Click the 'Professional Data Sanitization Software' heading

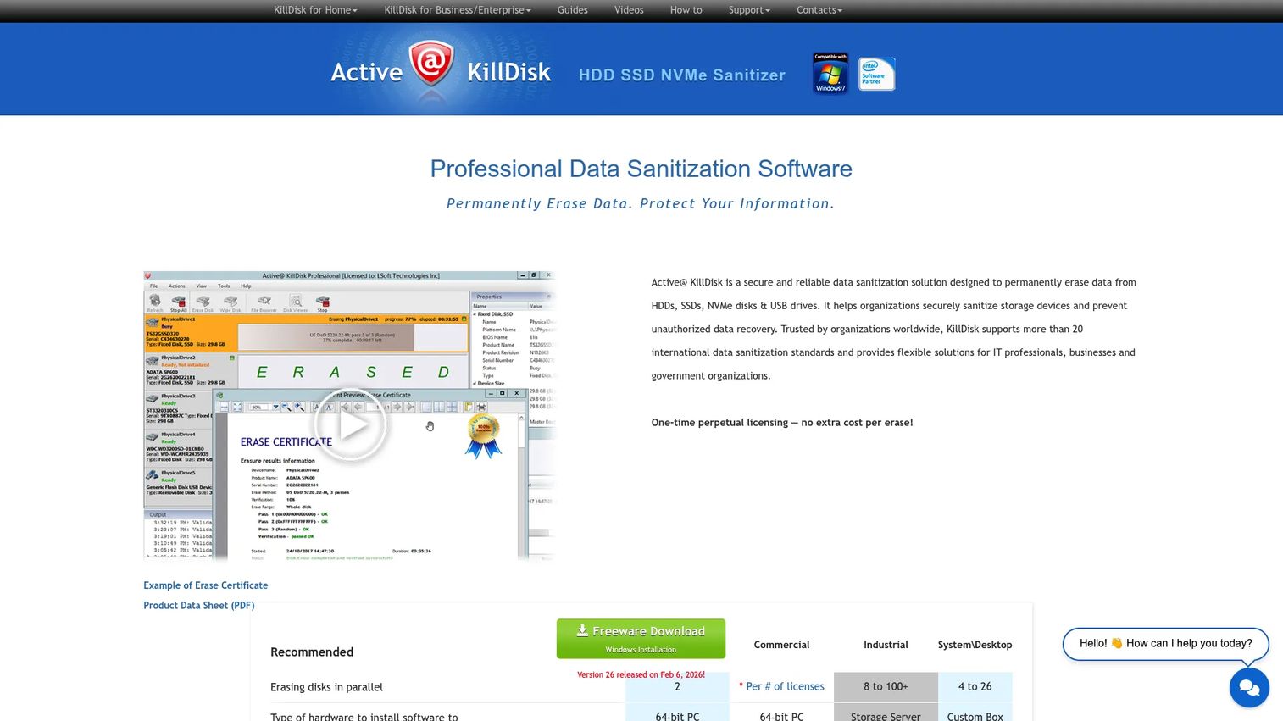click(641, 169)
